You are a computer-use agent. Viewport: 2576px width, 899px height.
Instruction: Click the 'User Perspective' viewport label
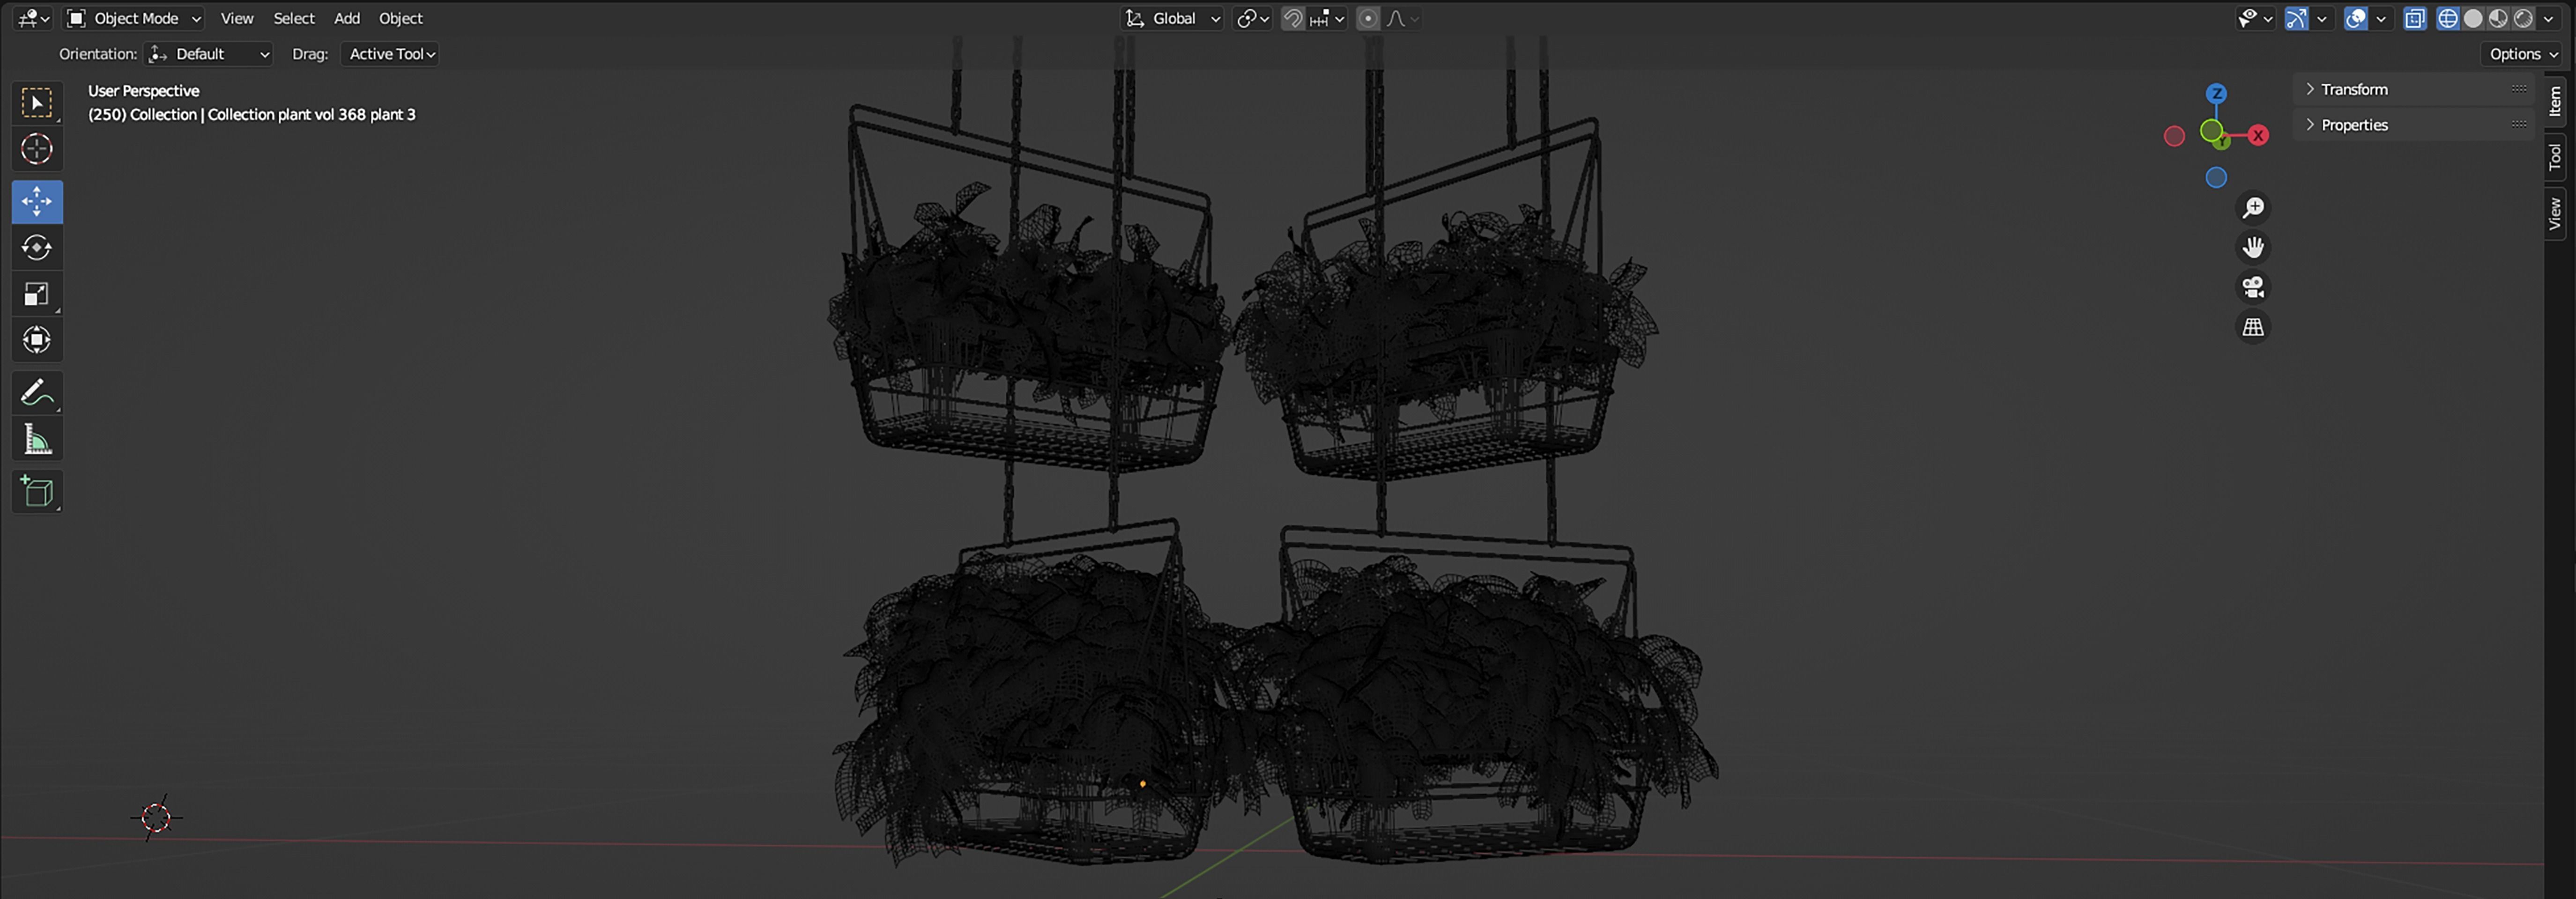[143, 91]
